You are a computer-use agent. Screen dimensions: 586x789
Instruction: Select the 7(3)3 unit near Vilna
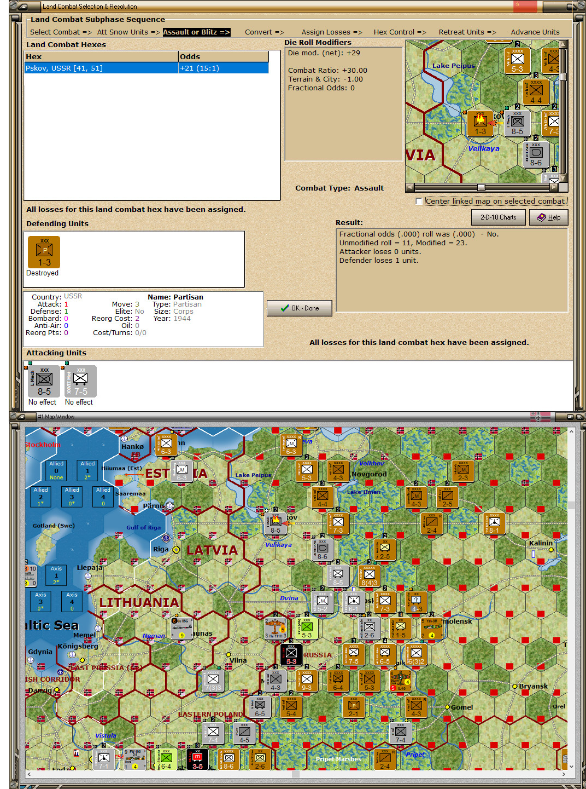213,681
